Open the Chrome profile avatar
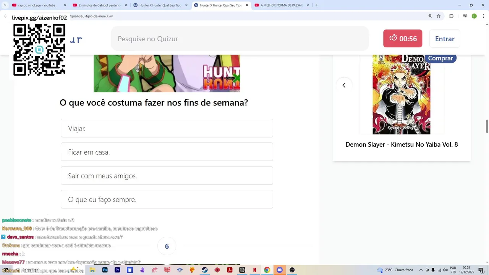 (474, 16)
